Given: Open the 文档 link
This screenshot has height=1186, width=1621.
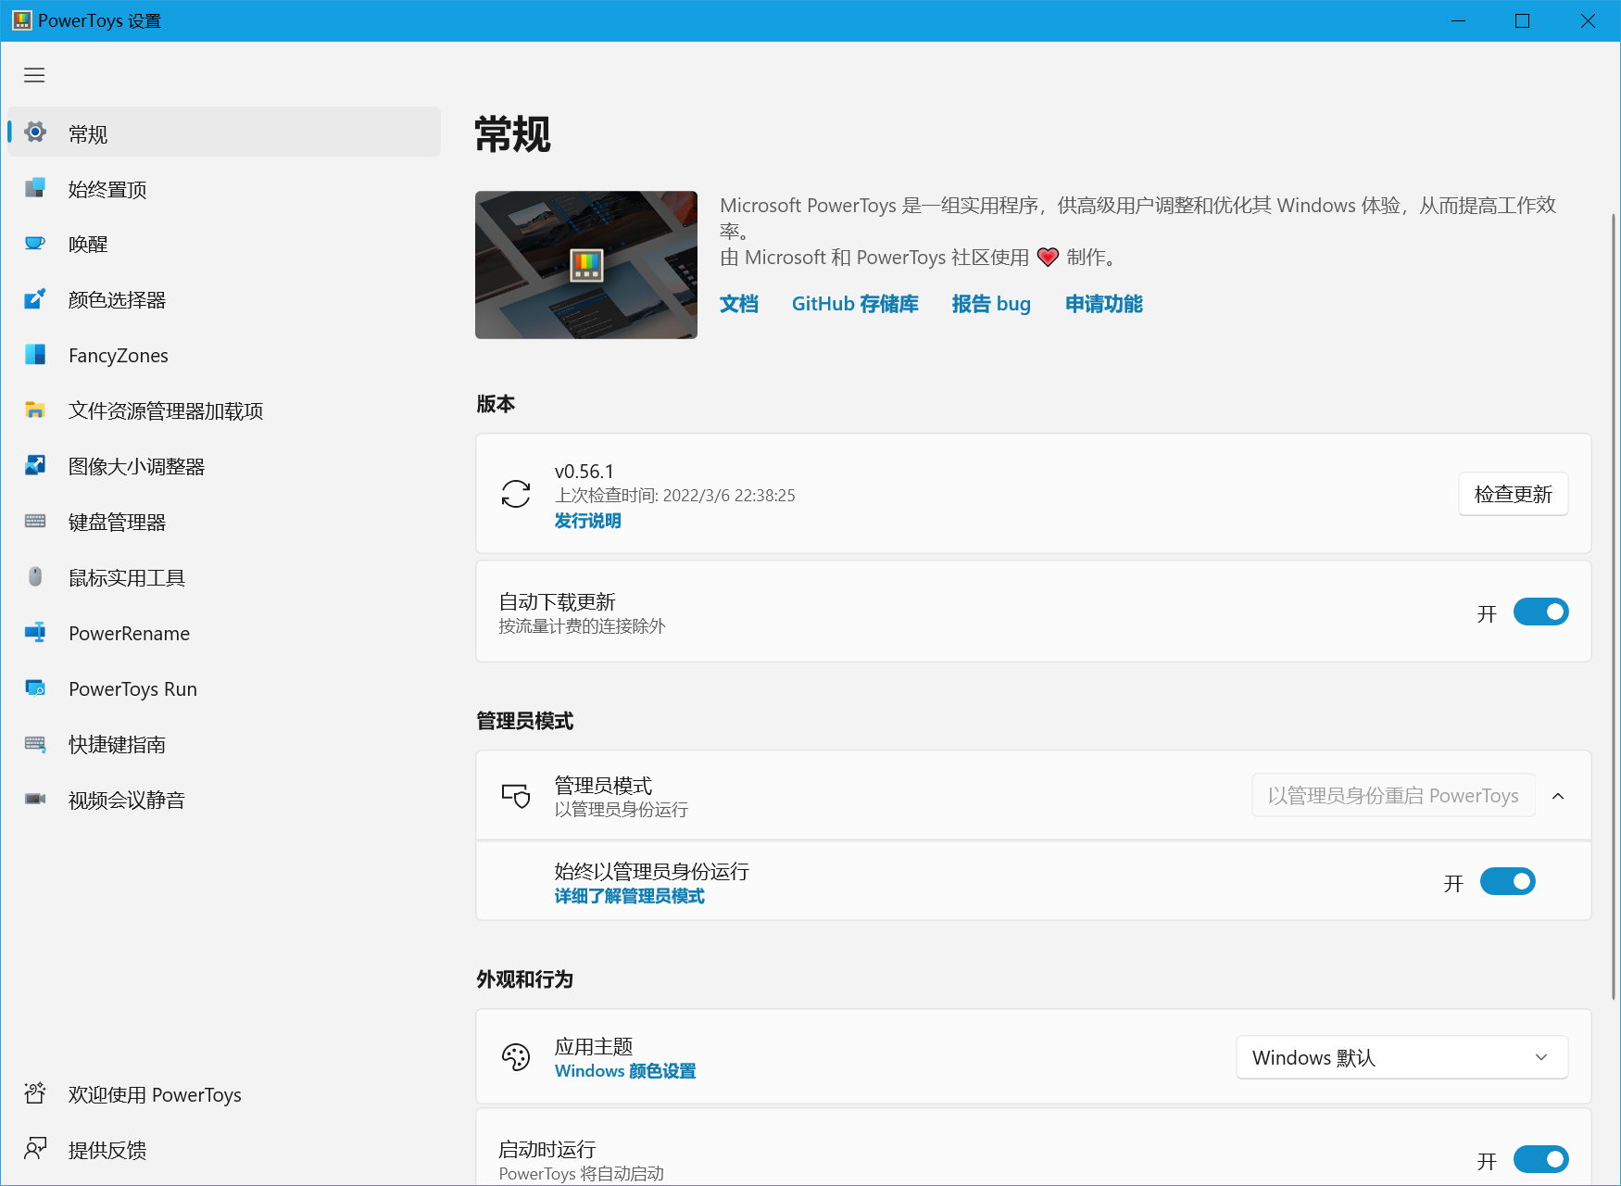Looking at the screenshot, I should (739, 304).
